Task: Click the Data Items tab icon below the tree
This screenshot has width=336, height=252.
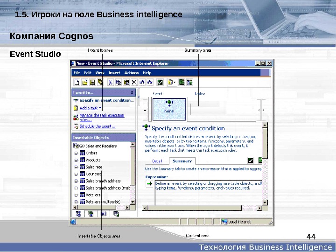Action: pos(91,214)
